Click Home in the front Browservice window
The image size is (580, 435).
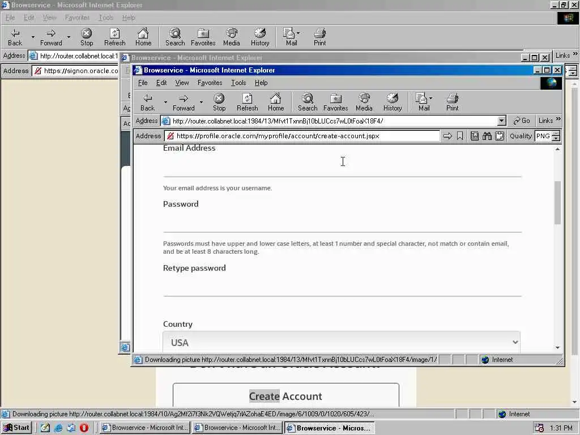coord(276,102)
